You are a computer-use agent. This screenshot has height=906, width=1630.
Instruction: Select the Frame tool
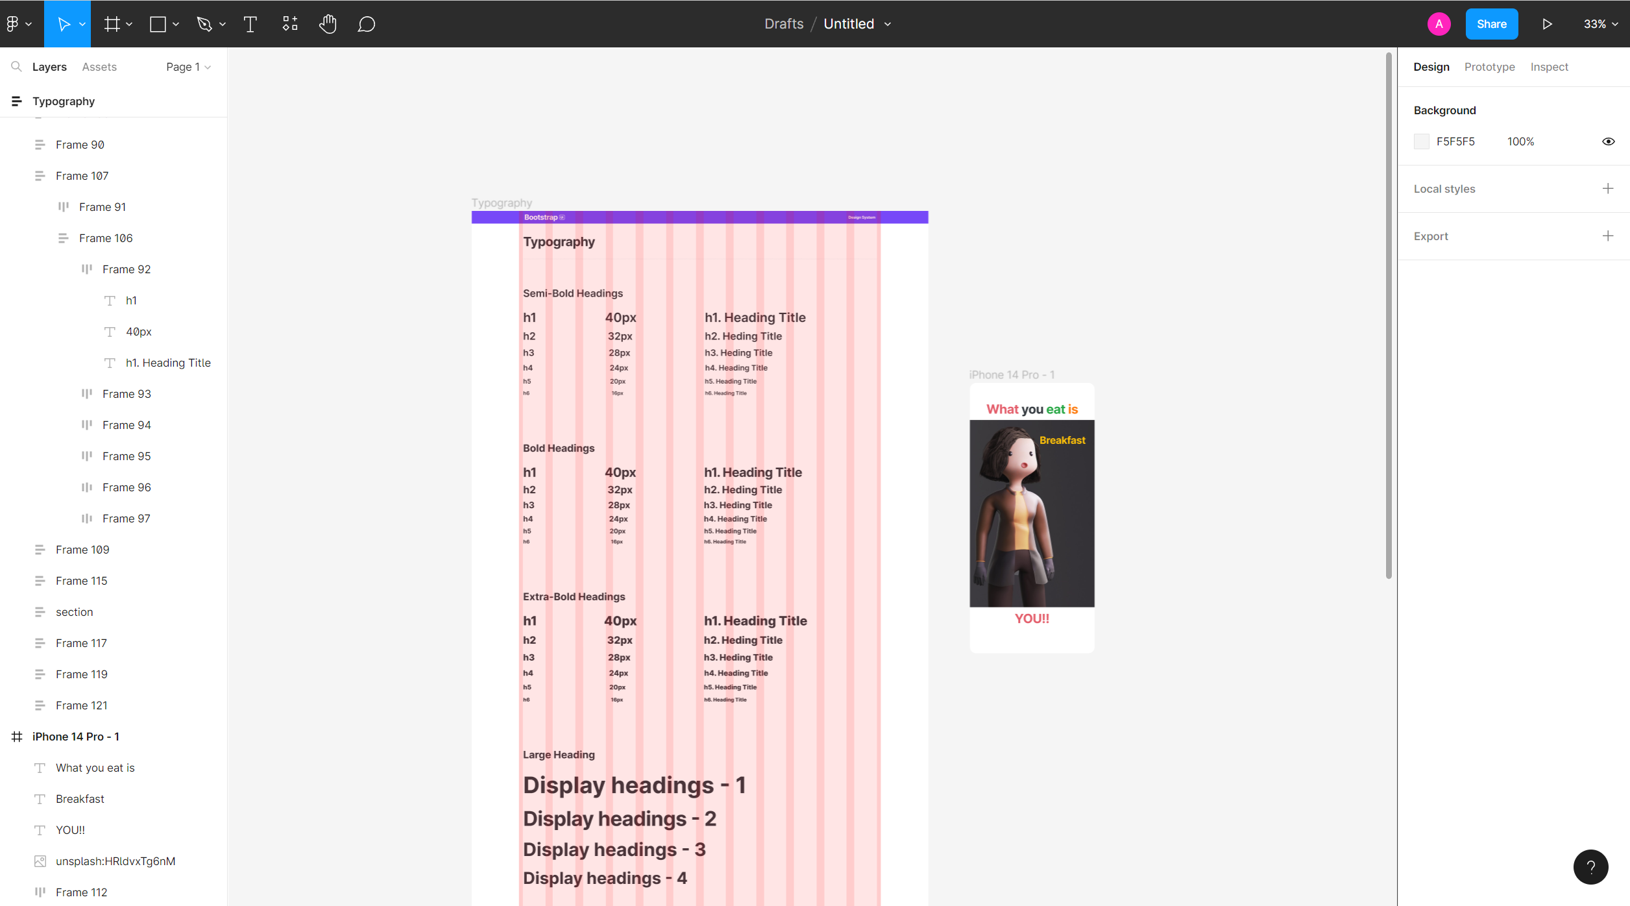[x=112, y=24]
